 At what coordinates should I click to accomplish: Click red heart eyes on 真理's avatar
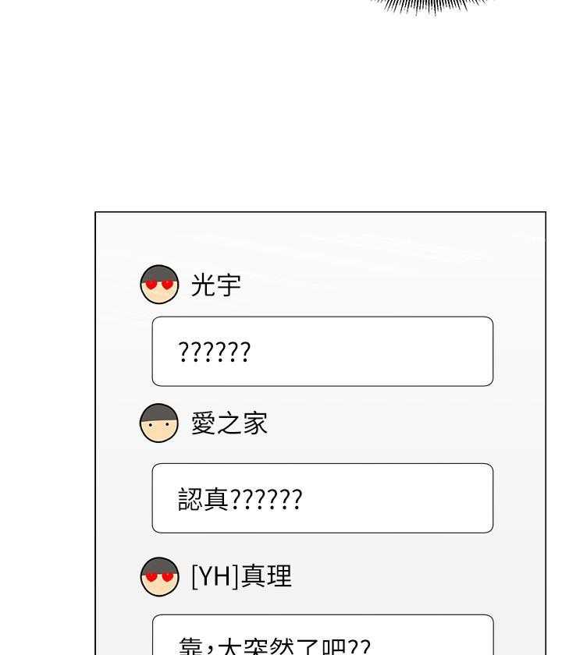point(159,577)
